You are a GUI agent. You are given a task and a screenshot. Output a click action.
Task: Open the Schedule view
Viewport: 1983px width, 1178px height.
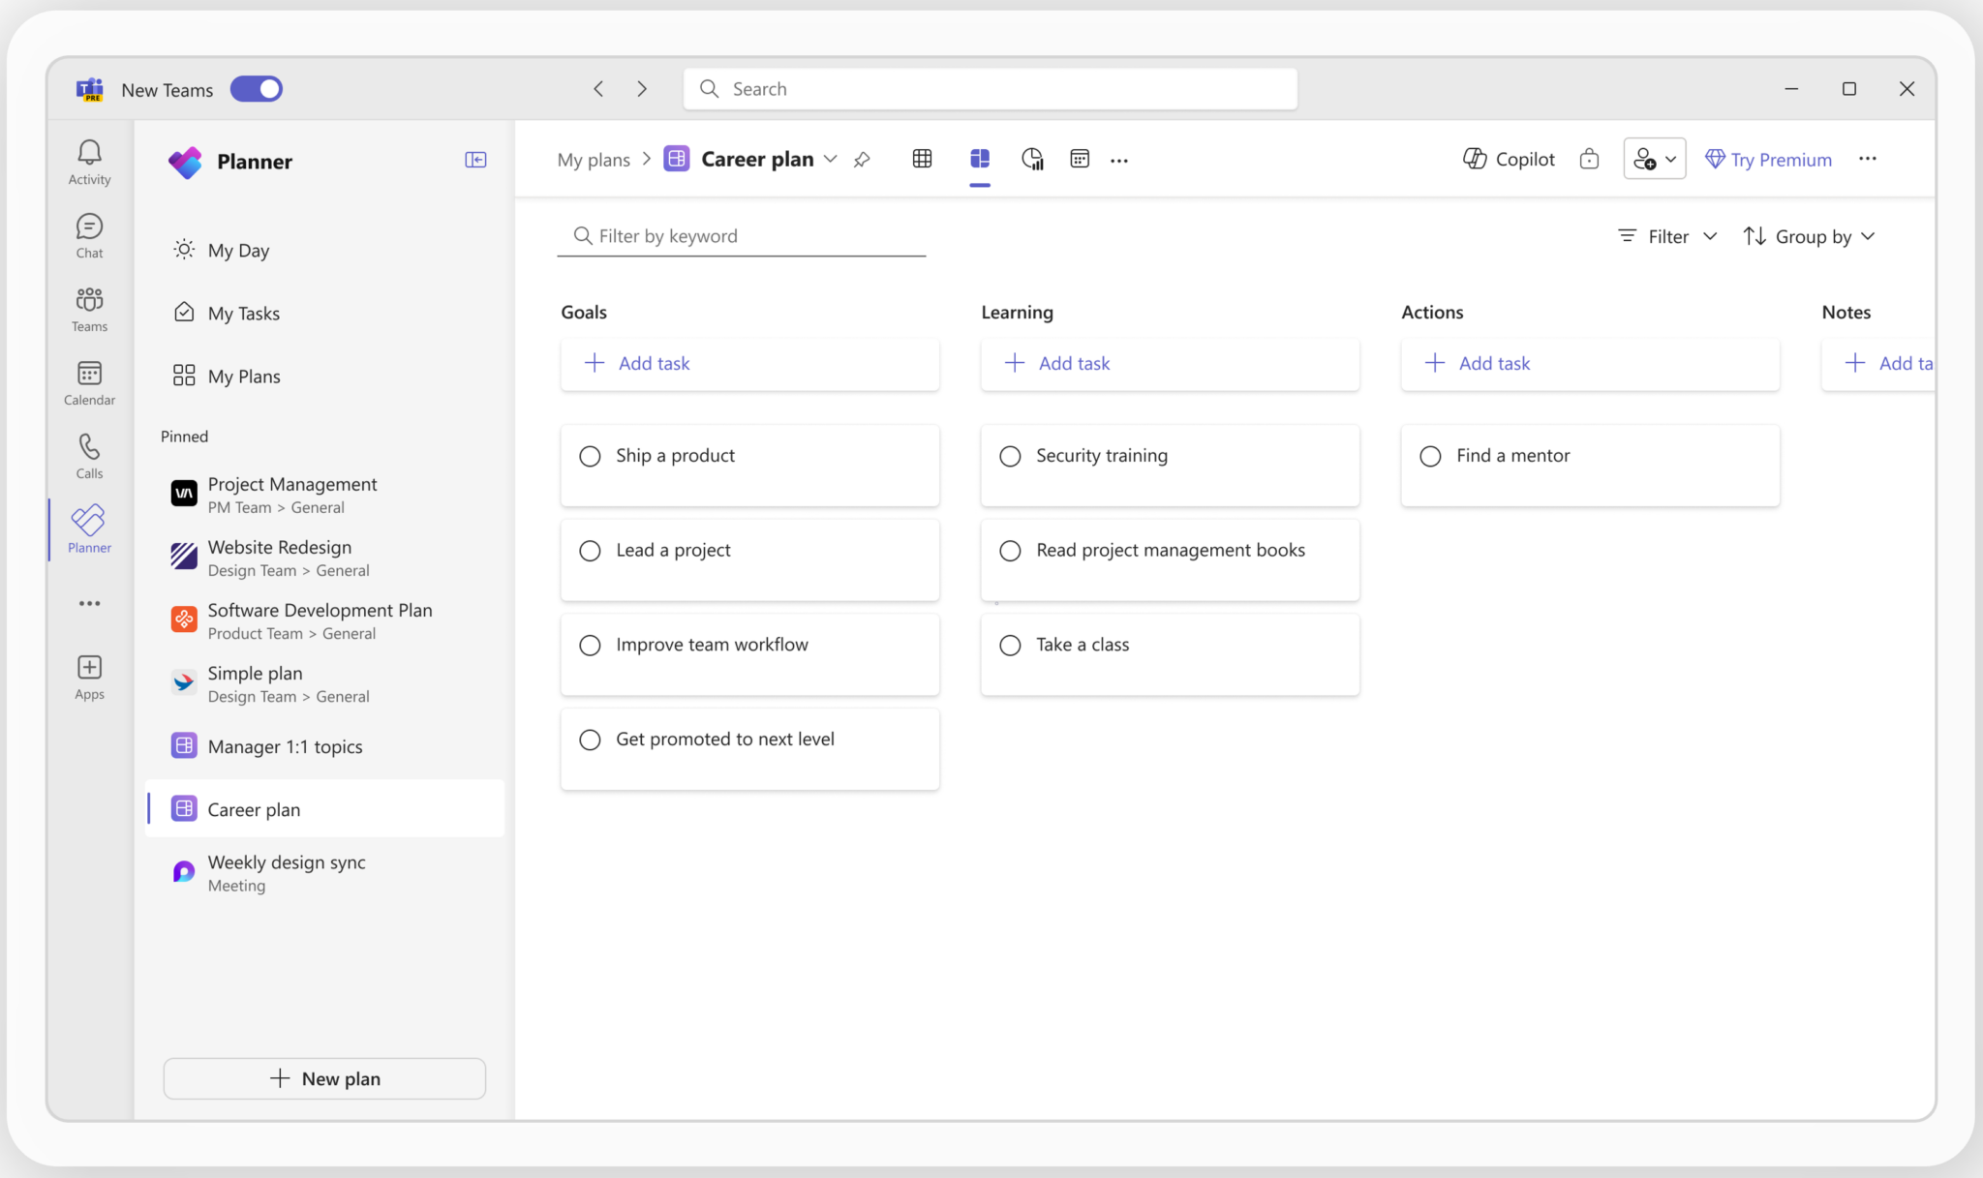(1079, 158)
